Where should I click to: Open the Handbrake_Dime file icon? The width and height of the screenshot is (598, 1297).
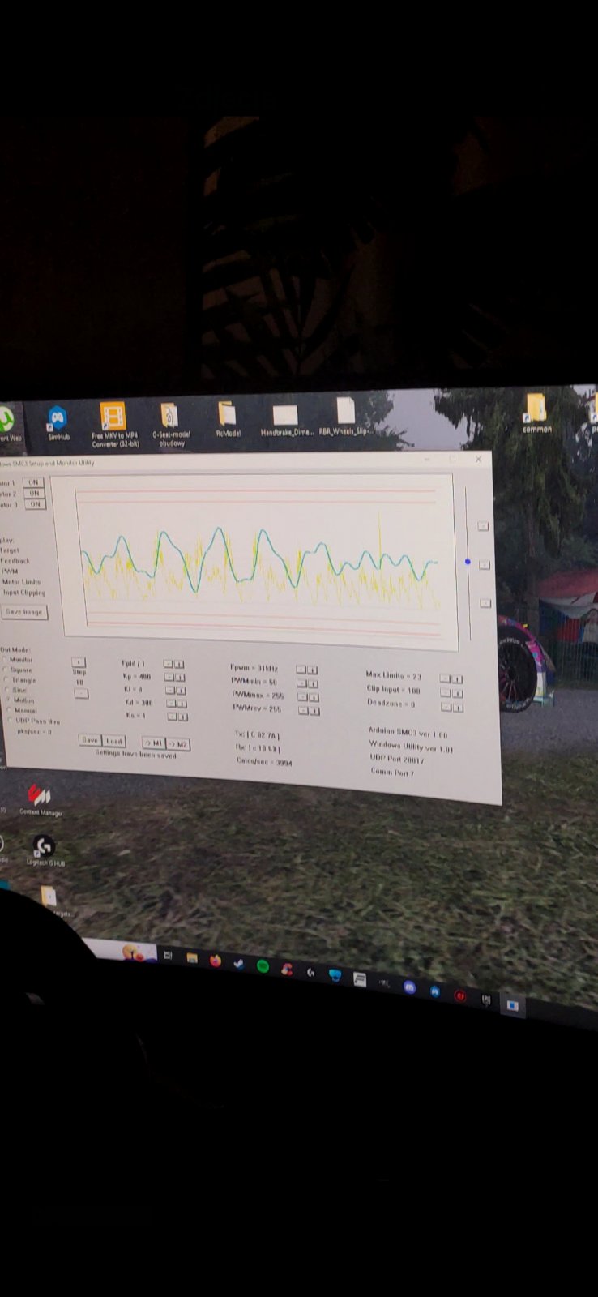[286, 421]
